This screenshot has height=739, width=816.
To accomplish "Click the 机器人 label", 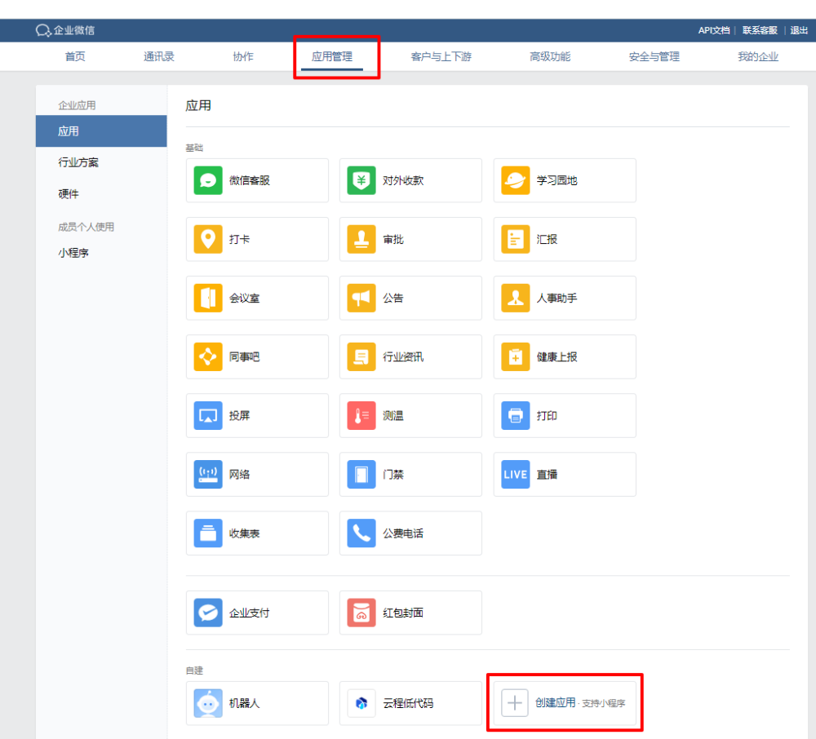I will click(244, 703).
